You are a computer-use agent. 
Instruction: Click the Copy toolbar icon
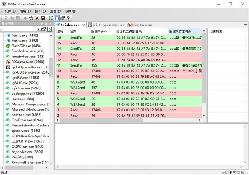[12, 18]
